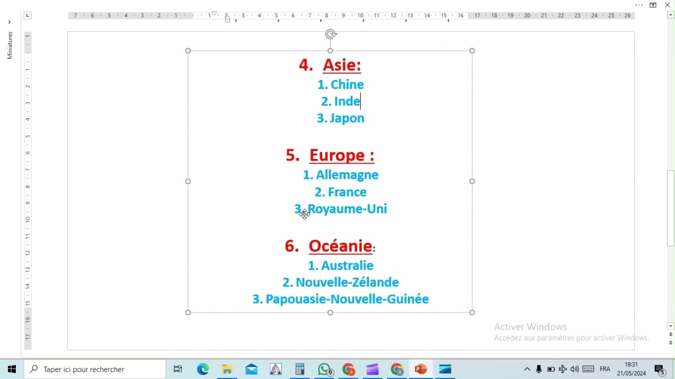675x379 pixels.
Task: Click the line "1. Australie"
Action: click(341, 266)
